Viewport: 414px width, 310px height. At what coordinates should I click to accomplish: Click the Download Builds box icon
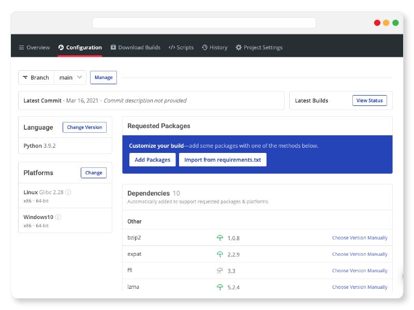pos(113,47)
